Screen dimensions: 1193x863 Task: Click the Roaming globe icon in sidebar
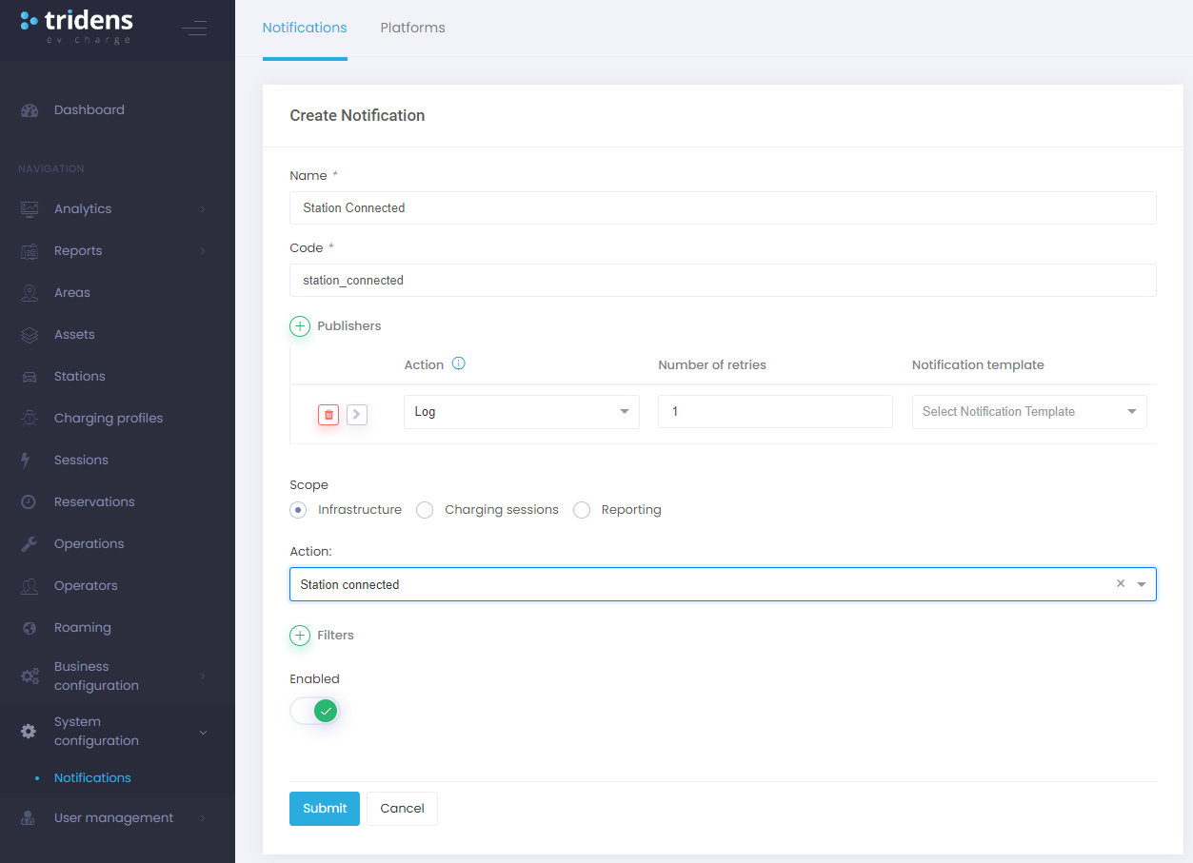click(x=30, y=628)
